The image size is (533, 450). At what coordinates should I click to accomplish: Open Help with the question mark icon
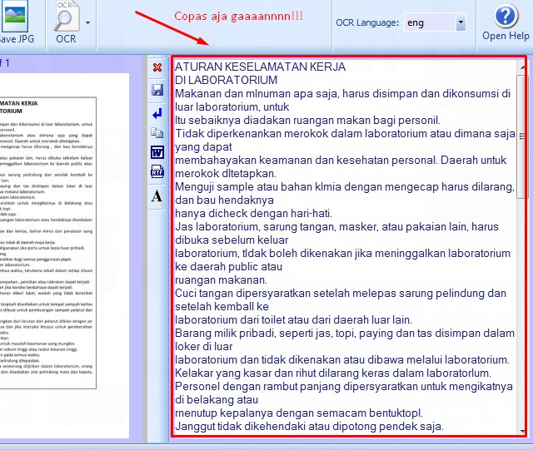point(506,21)
